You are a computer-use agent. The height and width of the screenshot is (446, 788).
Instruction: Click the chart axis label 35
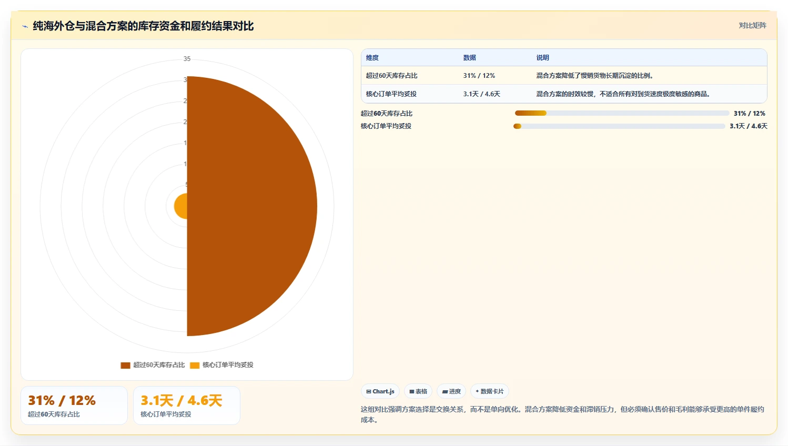point(187,59)
